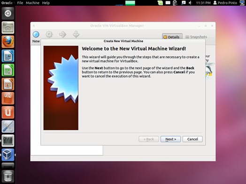Switch to the Details tab

(x=172, y=37)
